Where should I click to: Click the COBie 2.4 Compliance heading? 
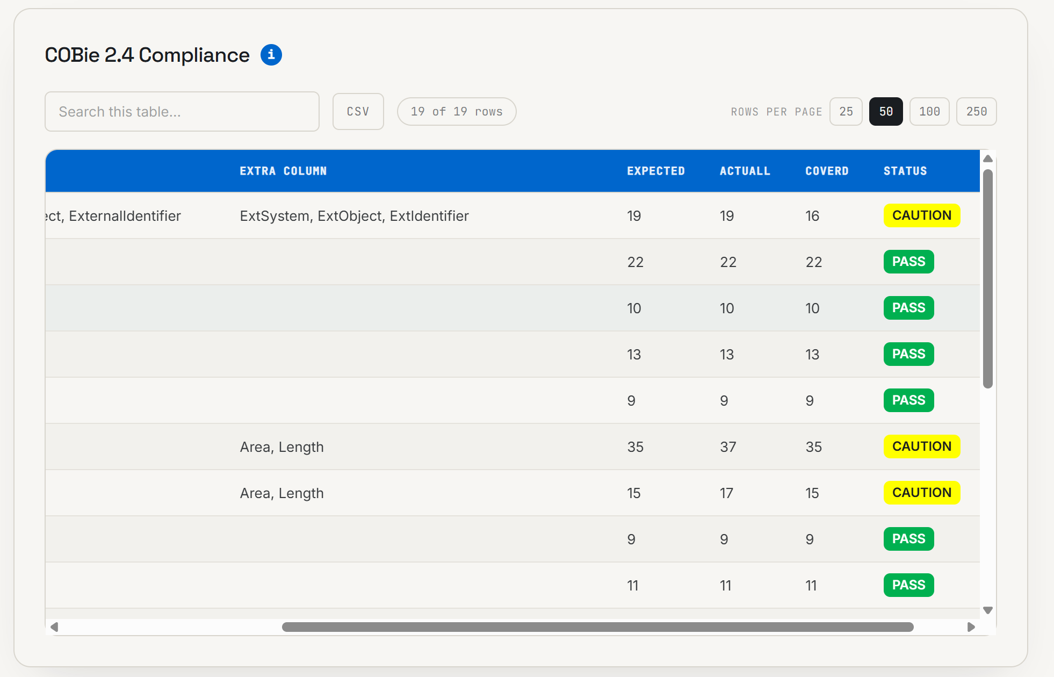[x=147, y=55]
